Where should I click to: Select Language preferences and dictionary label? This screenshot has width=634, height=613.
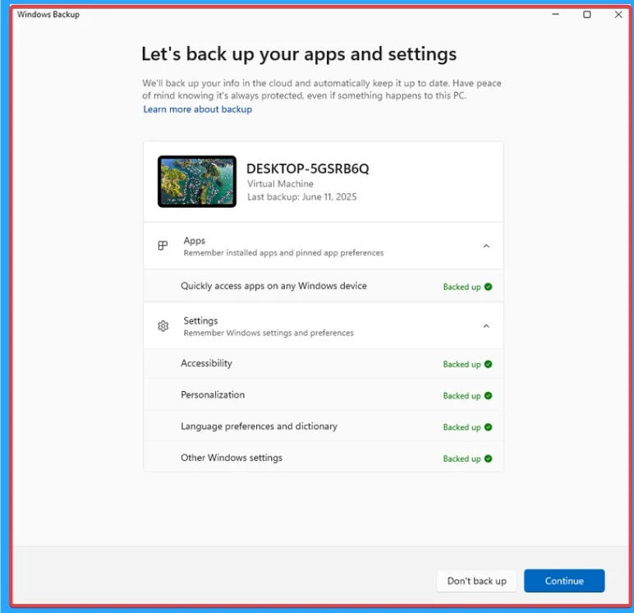pyautogui.click(x=259, y=426)
